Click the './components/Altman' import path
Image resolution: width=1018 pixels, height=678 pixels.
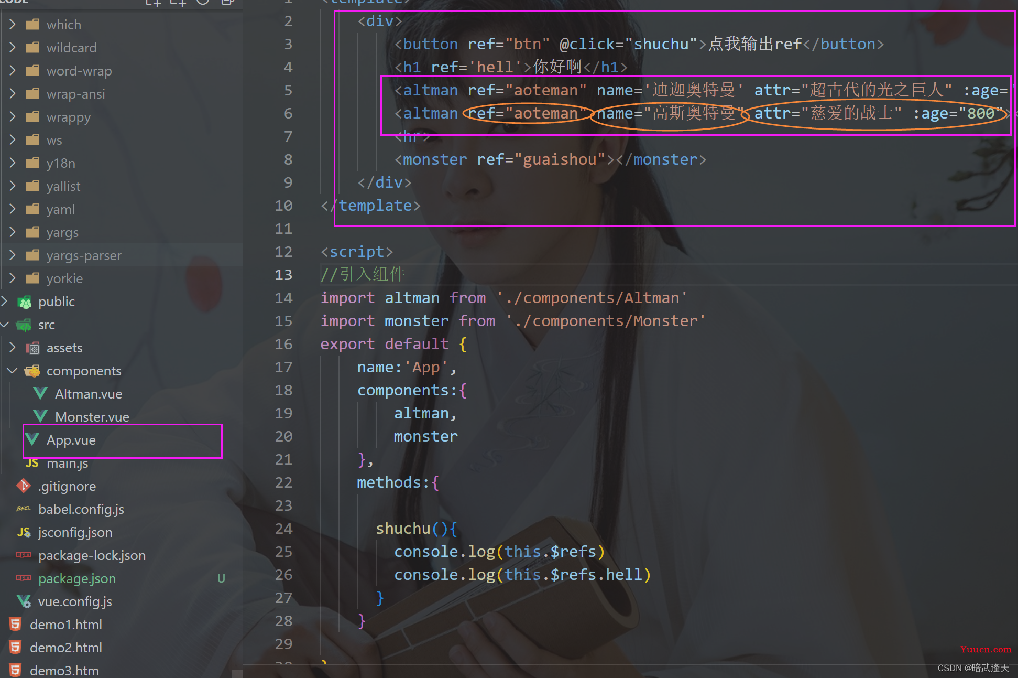[x=592, y=298]
